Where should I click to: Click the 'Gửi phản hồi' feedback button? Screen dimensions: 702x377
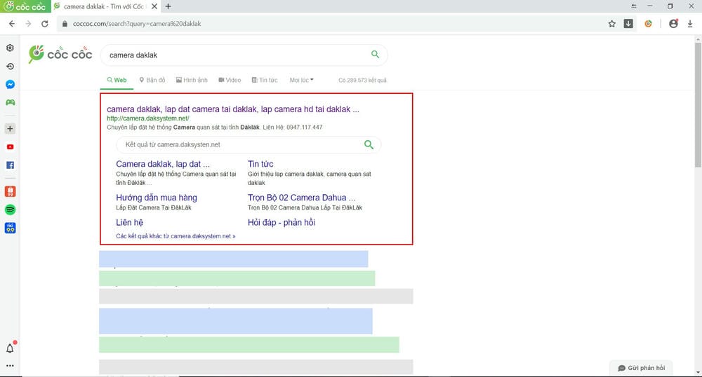[x=641, y=368]
